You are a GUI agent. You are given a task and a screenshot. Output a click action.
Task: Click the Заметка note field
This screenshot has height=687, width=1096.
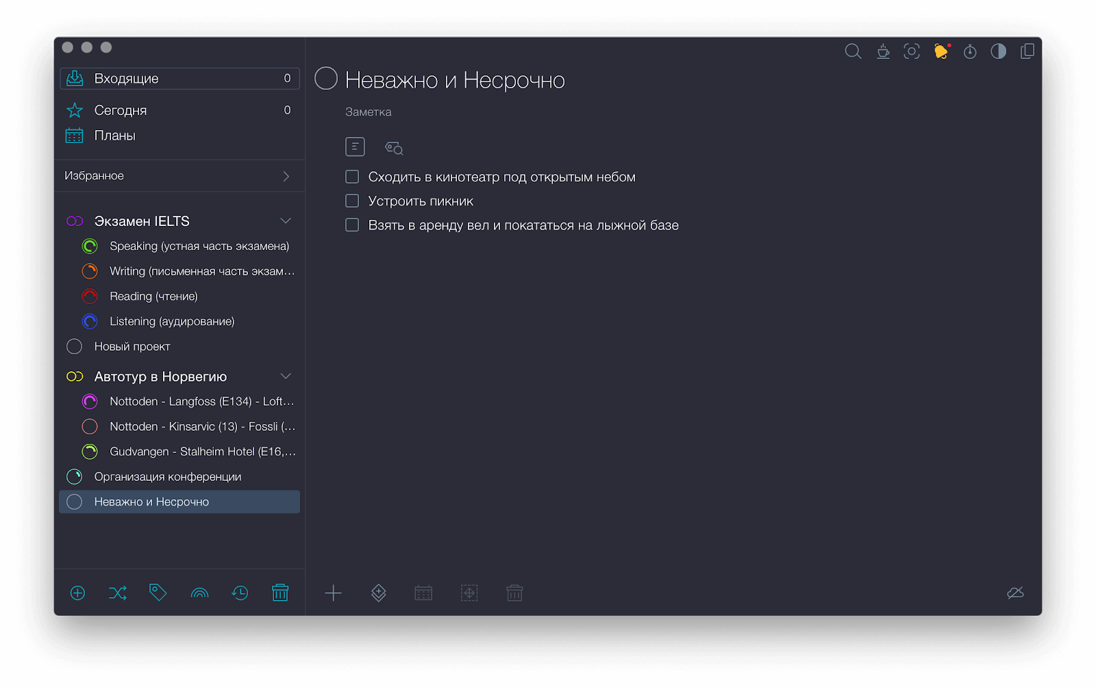tap(369, 112)
